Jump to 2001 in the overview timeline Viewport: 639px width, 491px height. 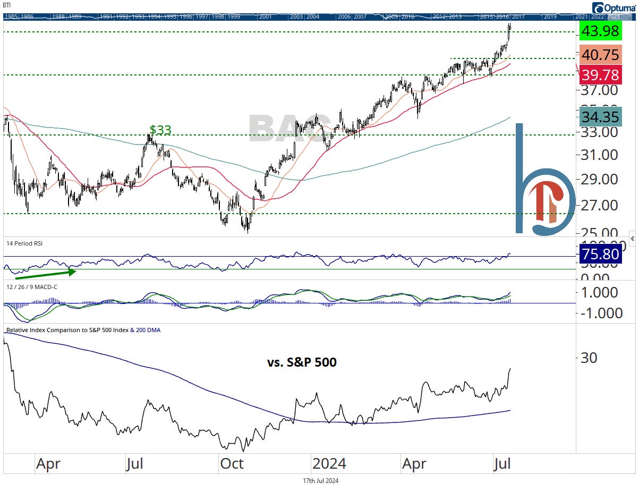click(x=265, y=16)
